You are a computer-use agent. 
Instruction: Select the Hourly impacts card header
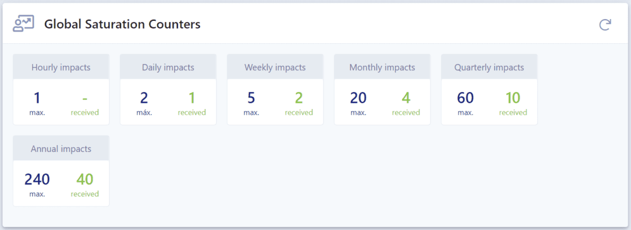click(61, 67)
